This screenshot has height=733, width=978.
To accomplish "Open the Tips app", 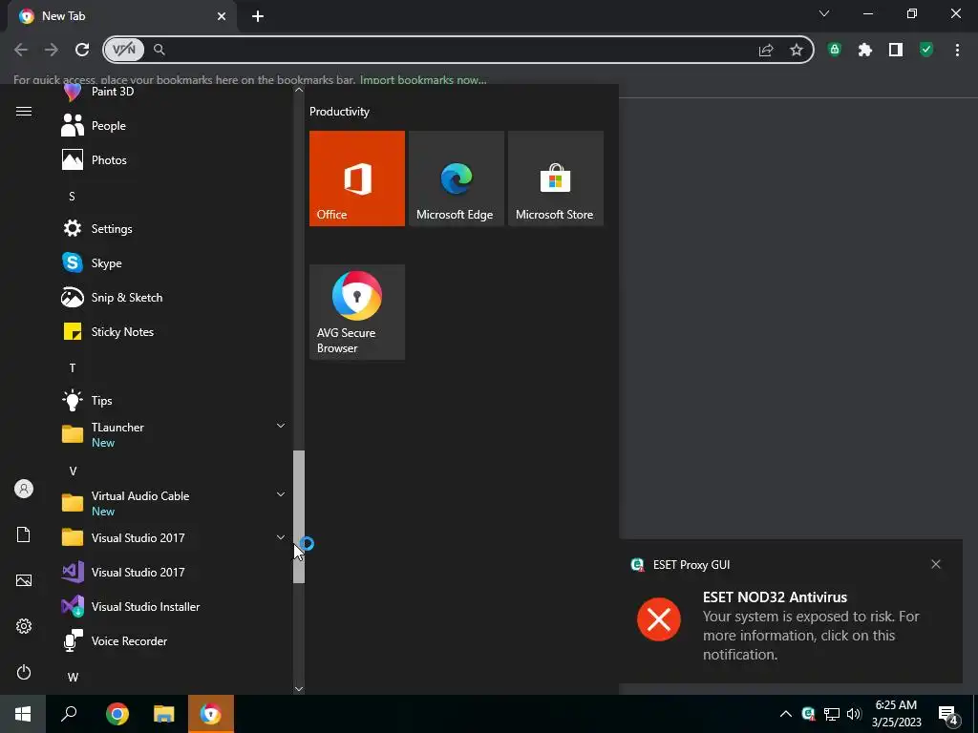I will tap(175, 400).
